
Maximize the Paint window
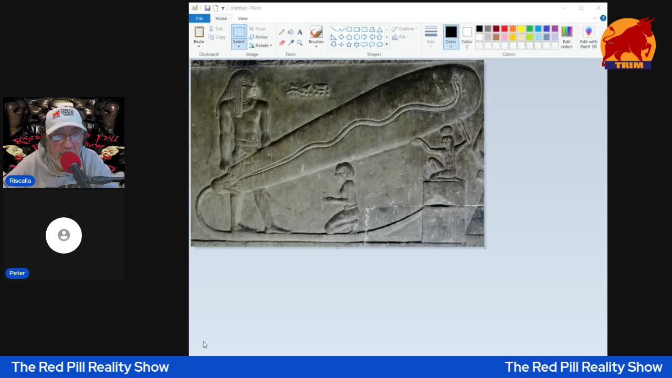click(x=581, y=8)
